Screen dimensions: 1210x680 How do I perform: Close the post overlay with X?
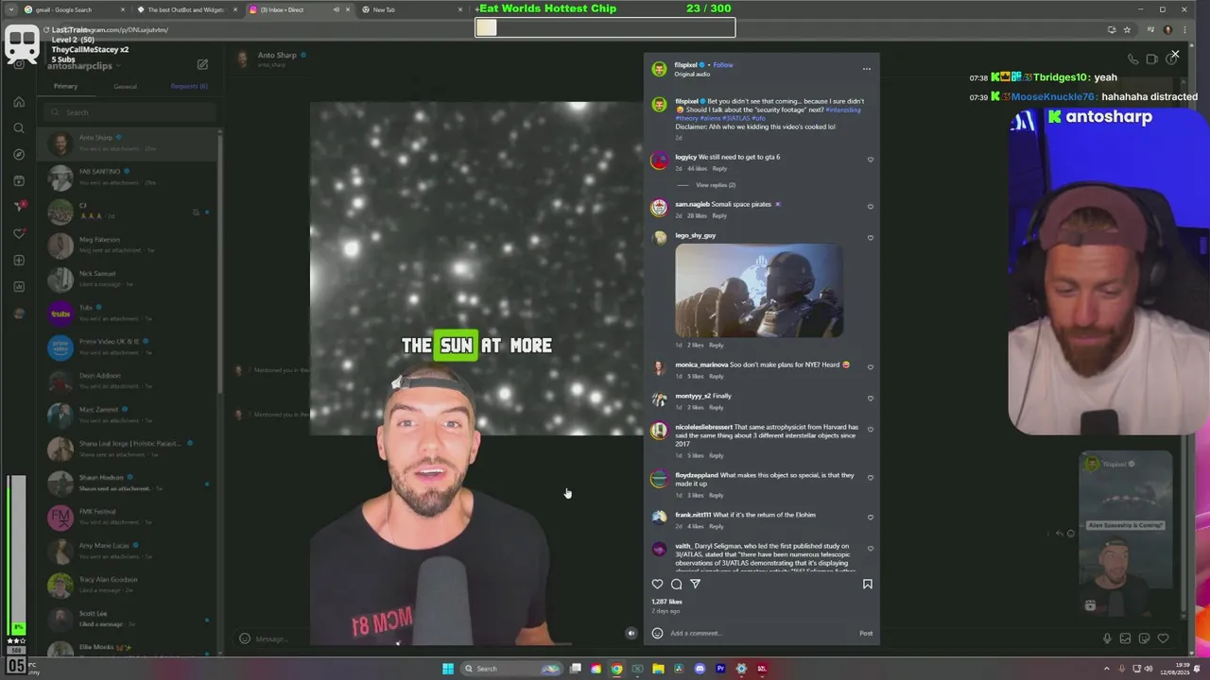point(1174,55)
